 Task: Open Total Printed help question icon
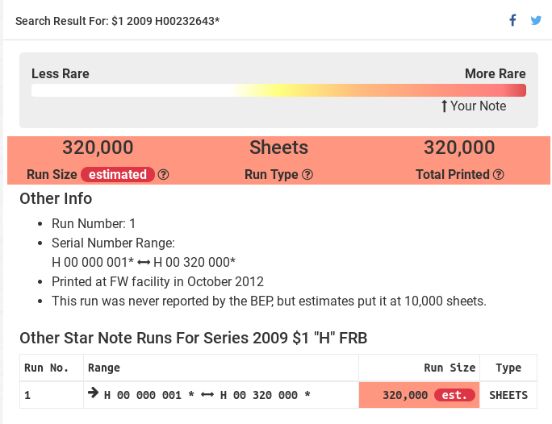click(x=499, y=174)
